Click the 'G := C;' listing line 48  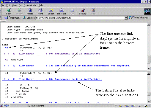(x=21, y=94)
